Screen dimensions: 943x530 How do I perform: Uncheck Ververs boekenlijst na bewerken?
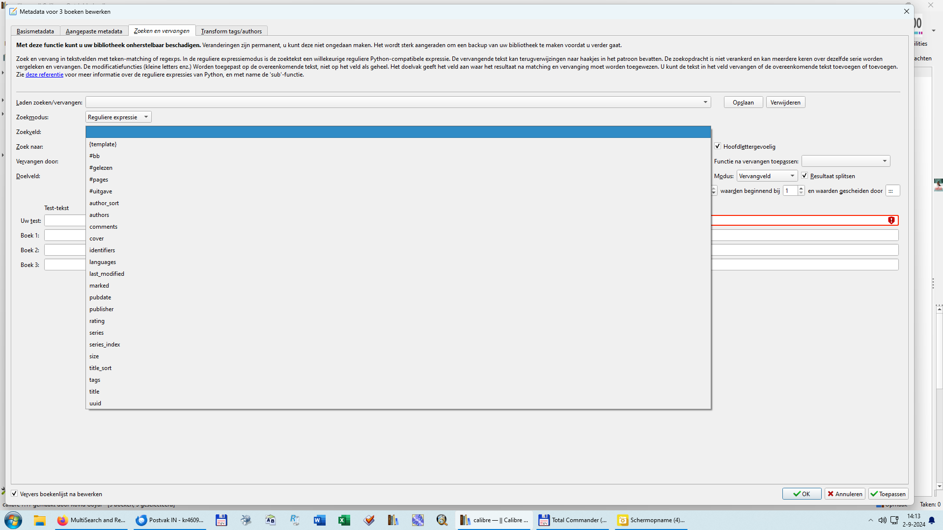14,494
